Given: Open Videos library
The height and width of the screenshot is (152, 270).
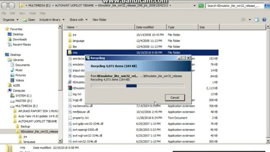Looking at the screenshot, I should click(x=19, y=80).
